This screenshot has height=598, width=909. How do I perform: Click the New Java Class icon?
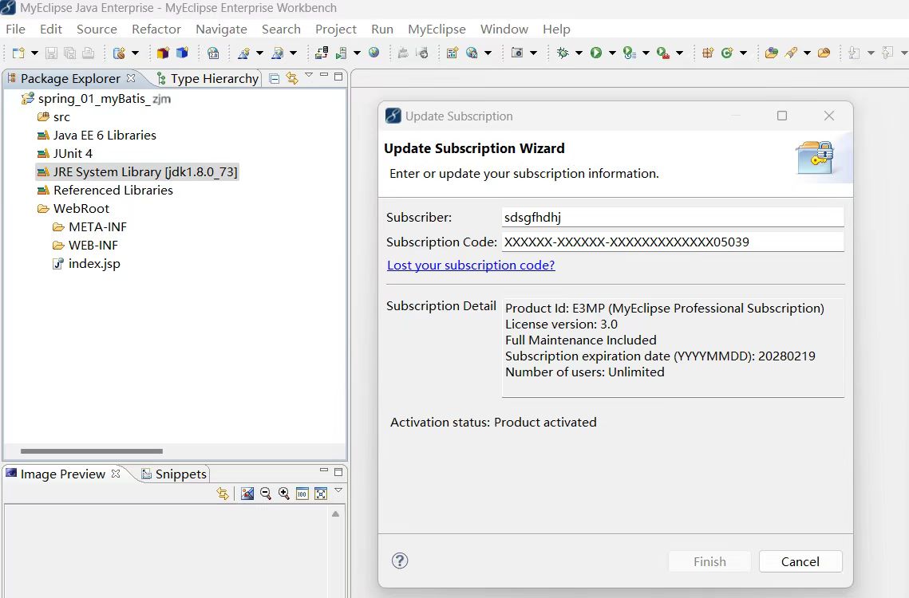point(727,53)
